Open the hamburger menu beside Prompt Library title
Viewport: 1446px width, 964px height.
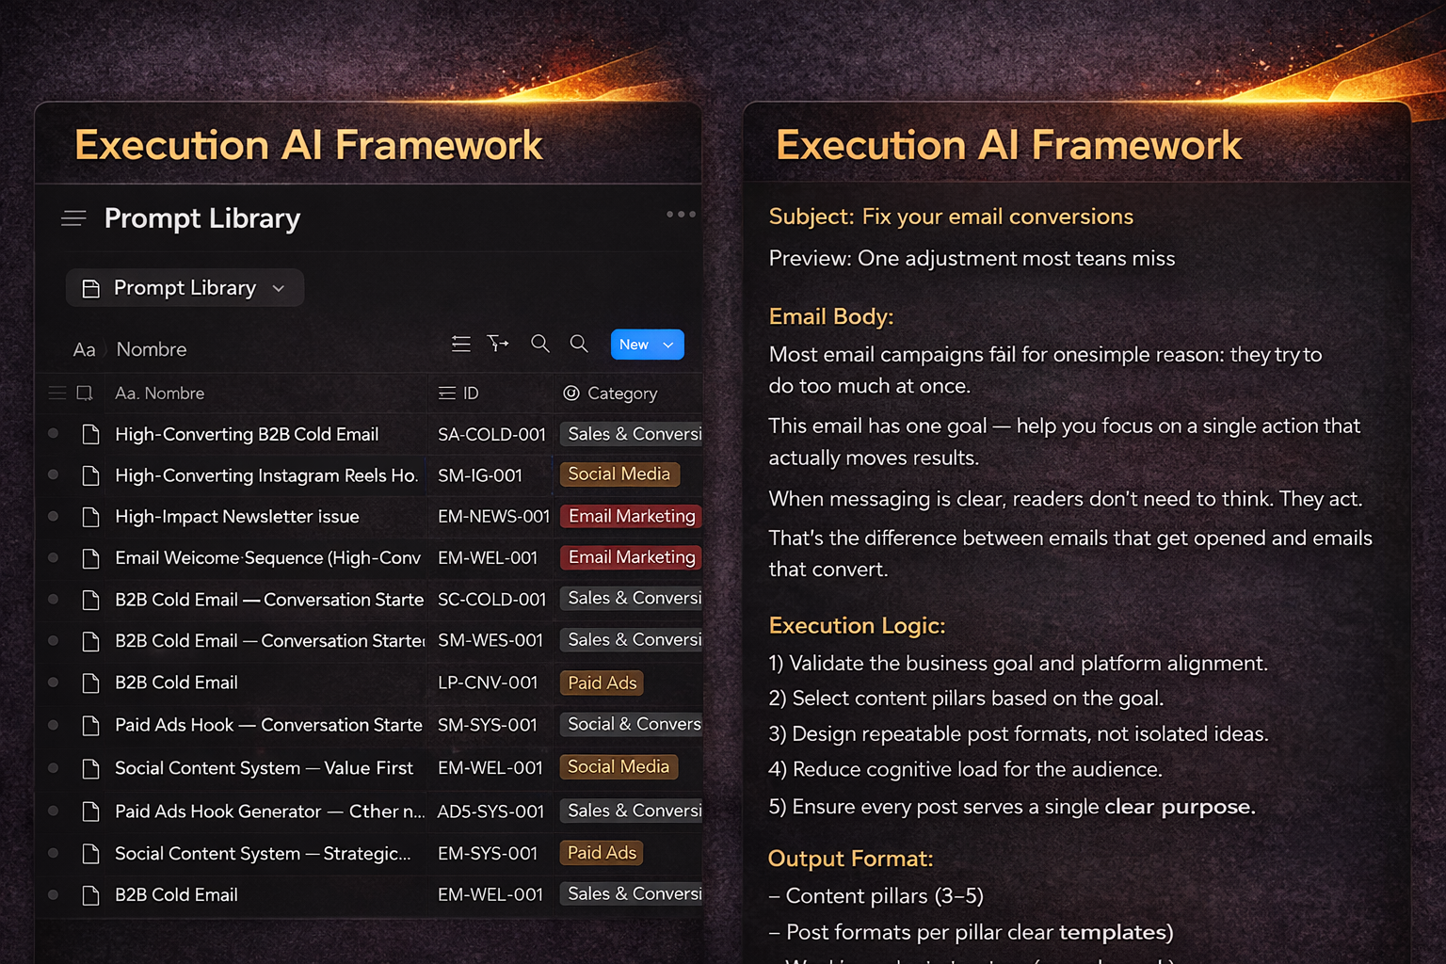(73, 218)
